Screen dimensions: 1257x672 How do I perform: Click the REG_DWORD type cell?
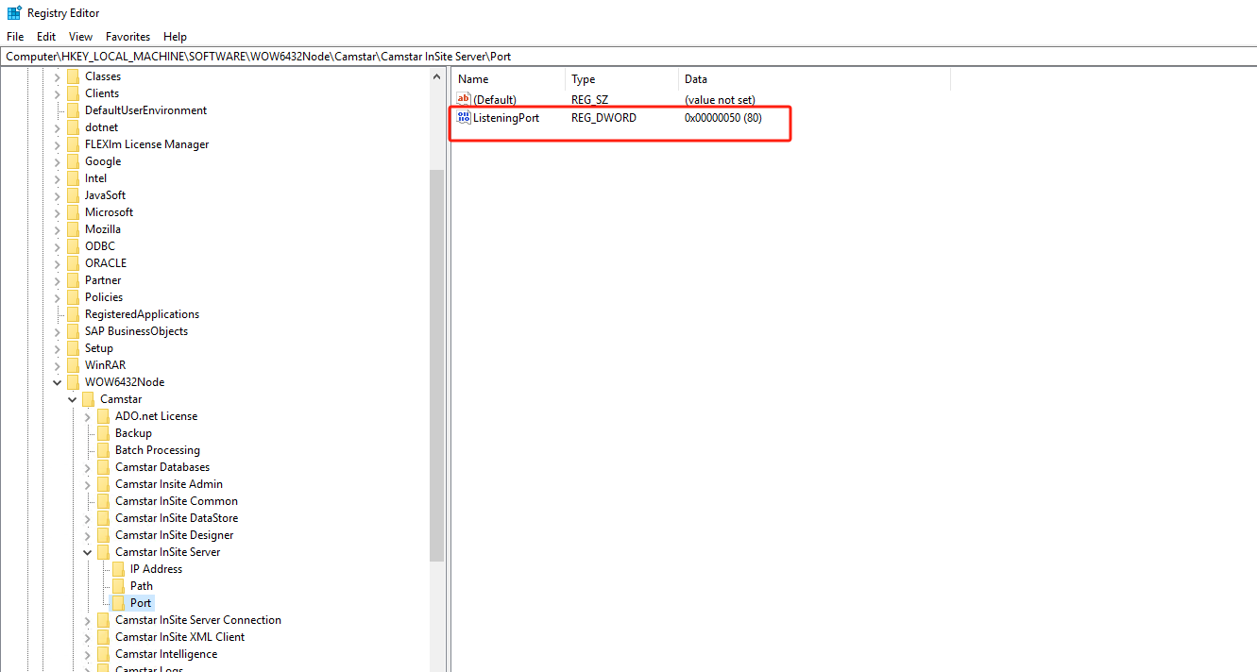pyautogui.click(x=603, y=118)
